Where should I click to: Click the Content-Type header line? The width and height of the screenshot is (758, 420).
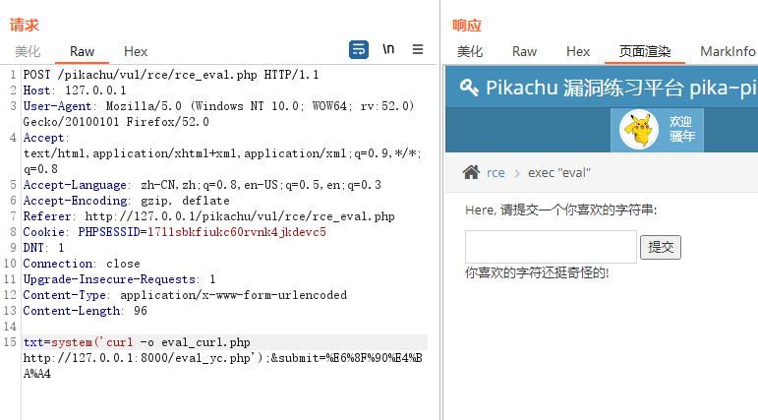coord(185,295)
